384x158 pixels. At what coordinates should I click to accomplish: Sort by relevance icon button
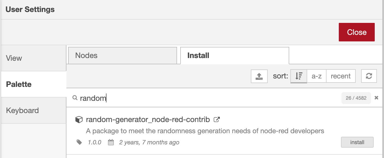(299, 76)
